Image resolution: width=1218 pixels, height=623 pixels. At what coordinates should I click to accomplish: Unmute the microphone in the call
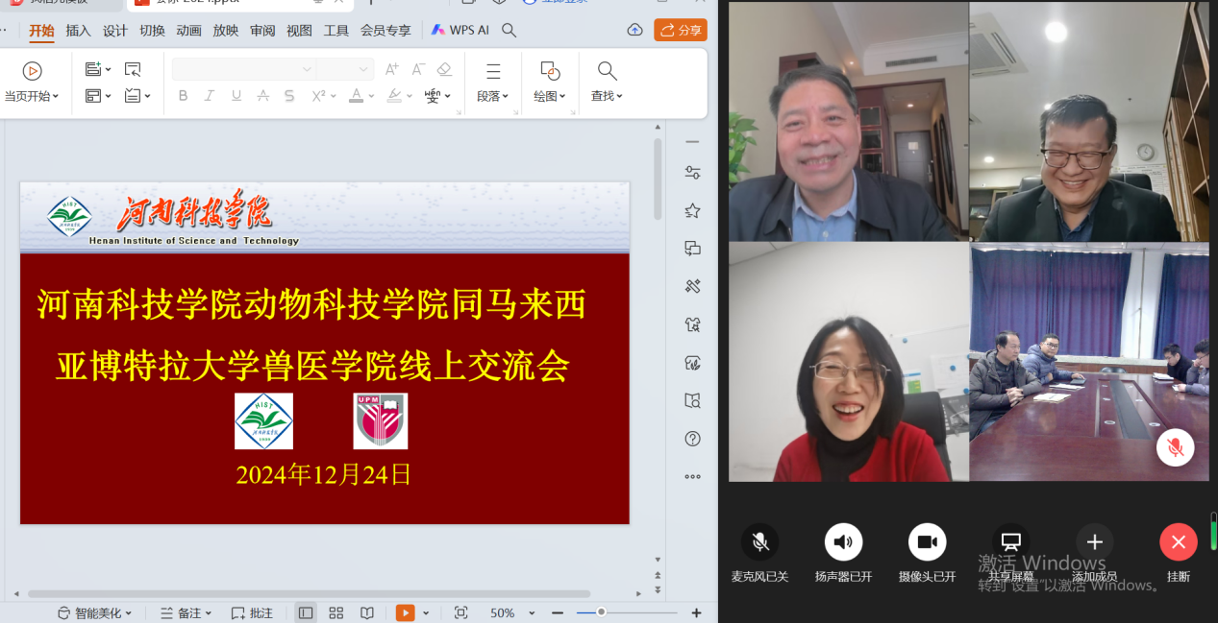point(760,542)
